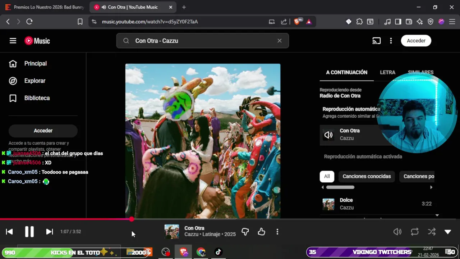Viewport: 460px width, 259px height.
Task: Reload the page
Action: [29, 22]
